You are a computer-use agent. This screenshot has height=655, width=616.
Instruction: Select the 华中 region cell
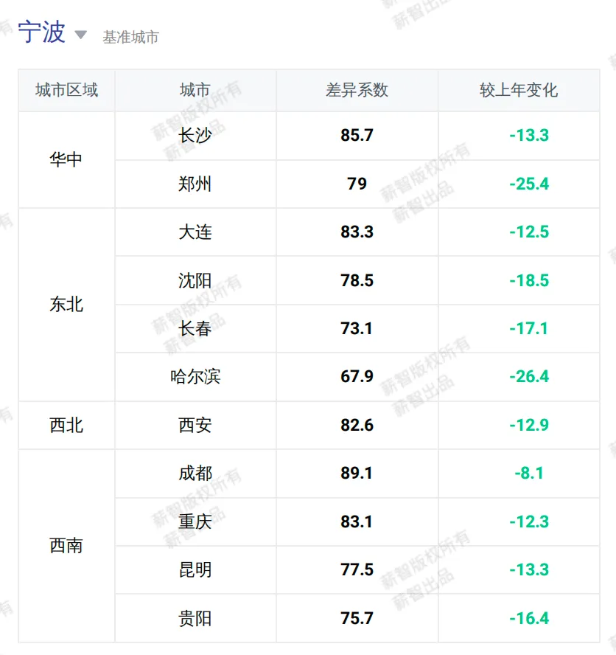click(67, 159)
